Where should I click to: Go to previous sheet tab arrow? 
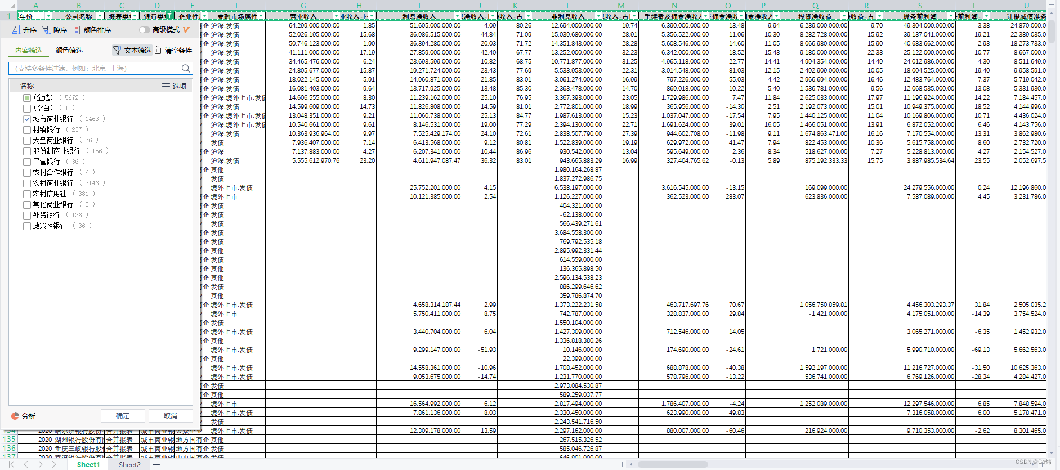tap(26, 464)
